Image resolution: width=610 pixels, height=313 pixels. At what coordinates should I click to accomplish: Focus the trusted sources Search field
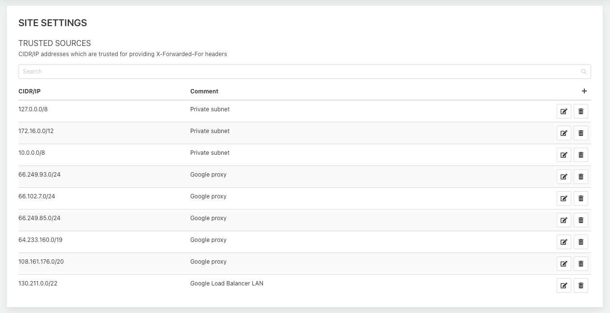(x=290, y=72)
